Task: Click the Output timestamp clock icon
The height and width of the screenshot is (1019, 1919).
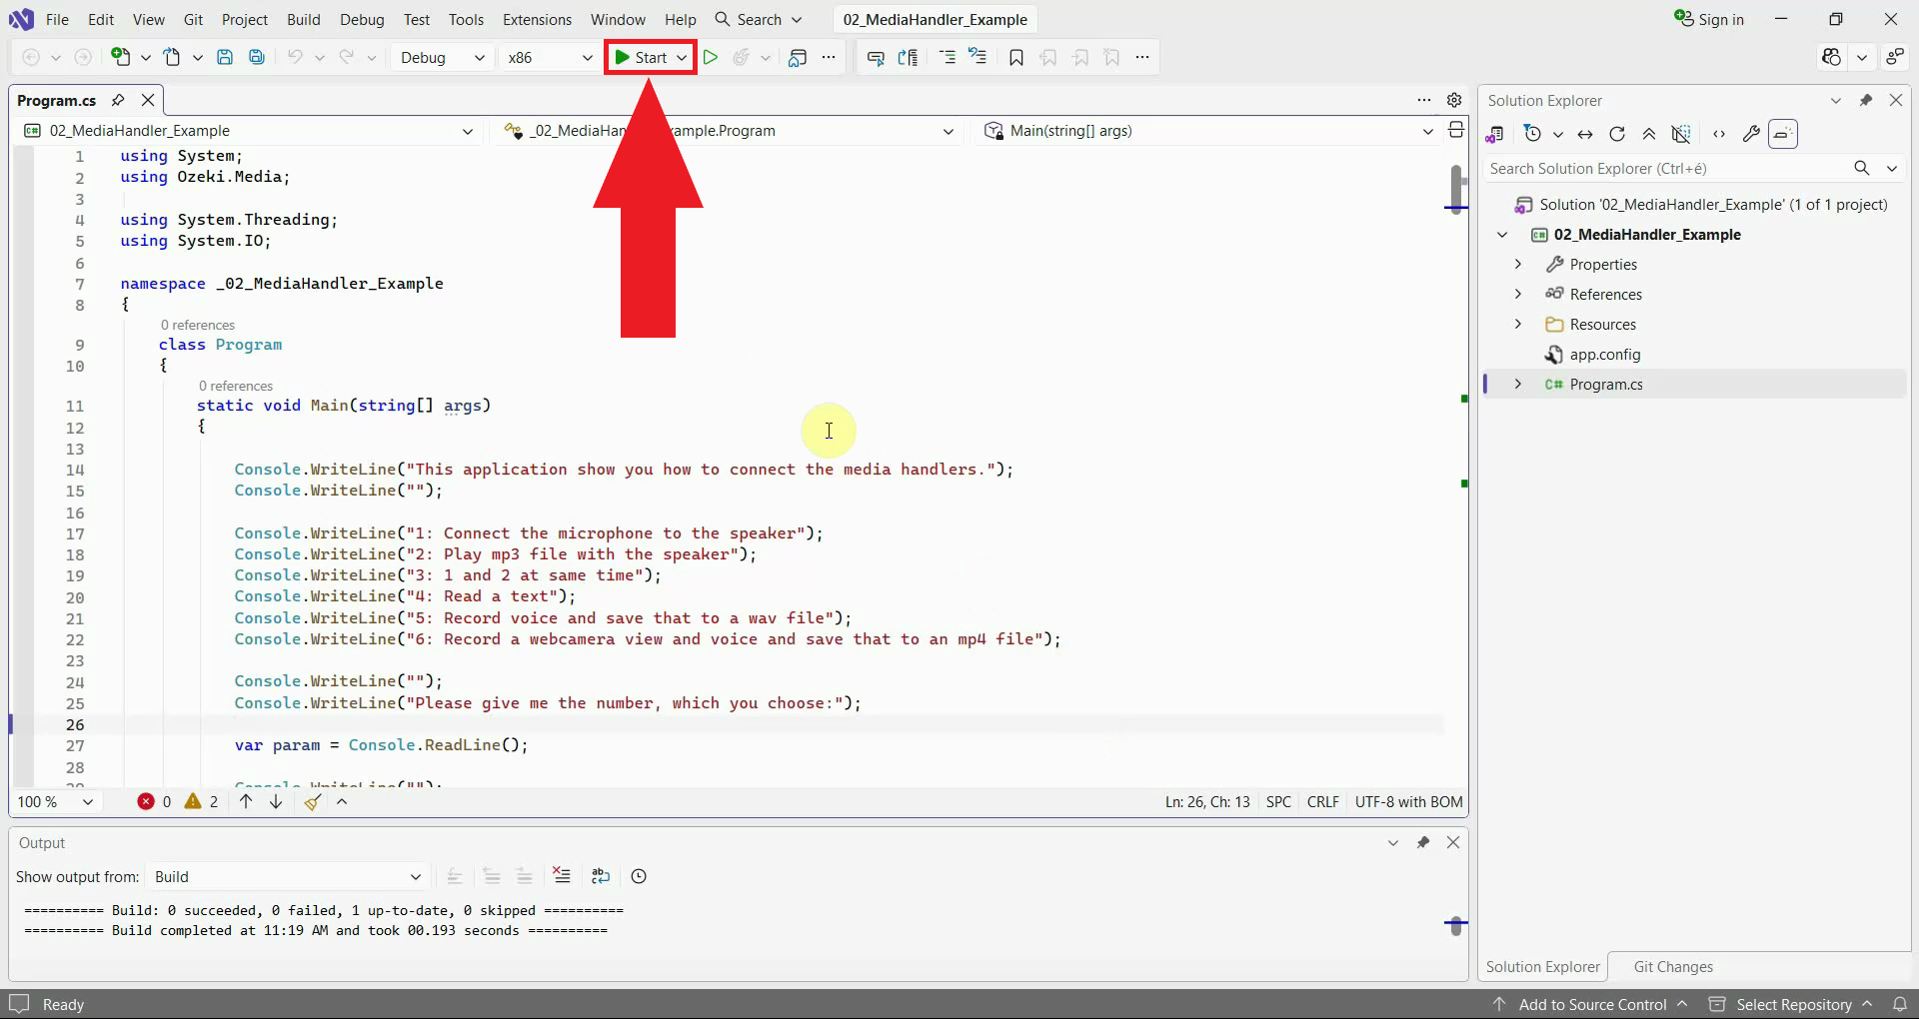Action: [639, 876]
